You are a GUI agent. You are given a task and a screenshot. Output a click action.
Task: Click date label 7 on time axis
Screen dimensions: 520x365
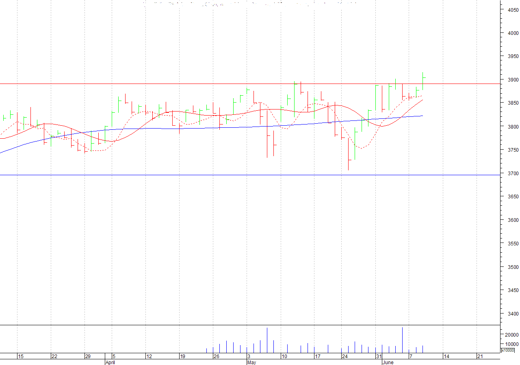pyautogui.click(x=411, y=356)
